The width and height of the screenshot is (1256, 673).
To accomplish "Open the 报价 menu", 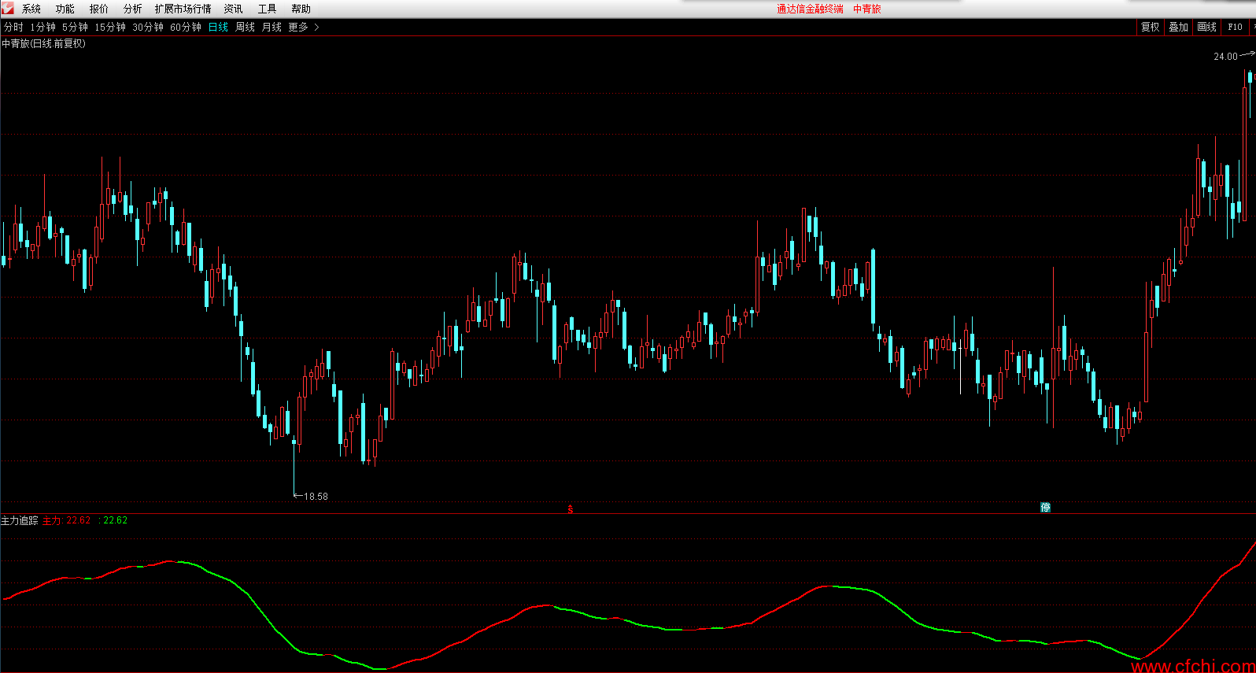I will [x=99, y=9].
